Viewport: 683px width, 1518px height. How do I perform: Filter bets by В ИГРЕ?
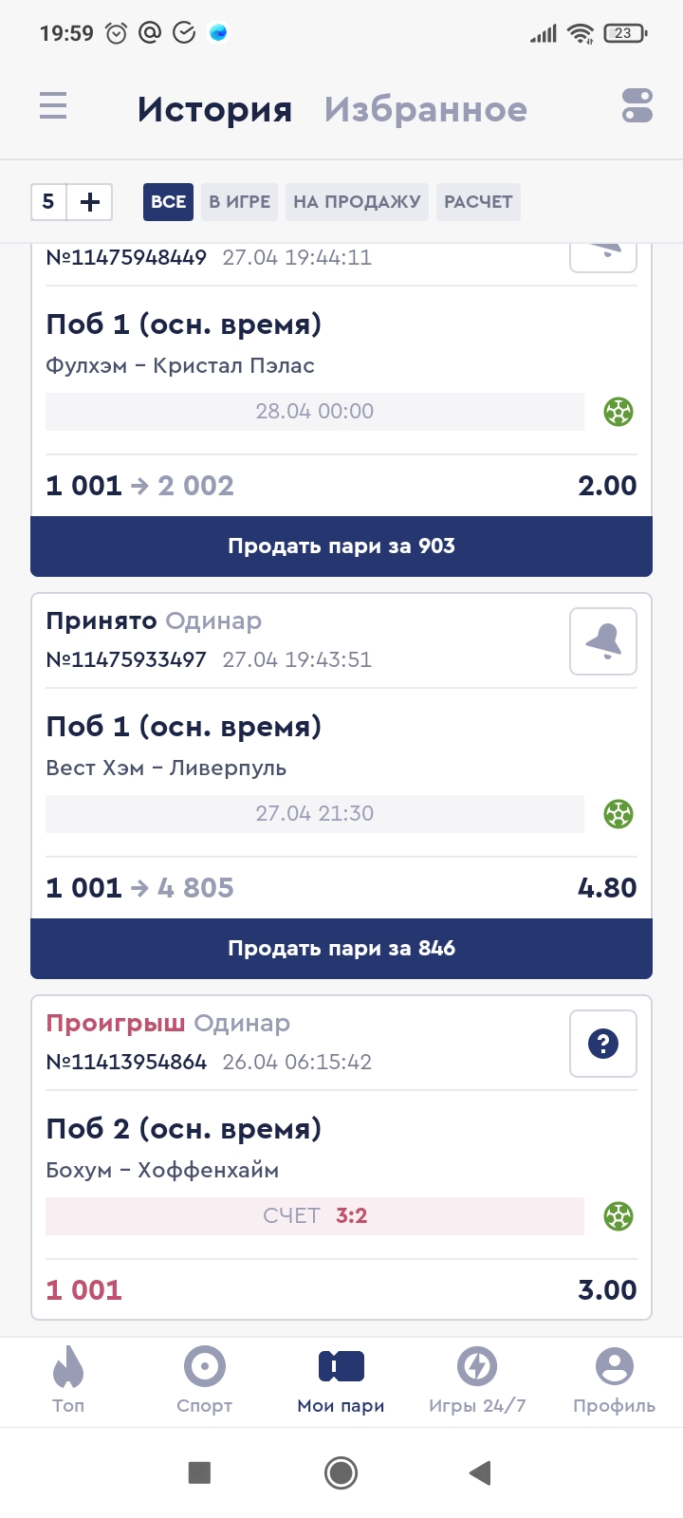[x=239, y=202]
